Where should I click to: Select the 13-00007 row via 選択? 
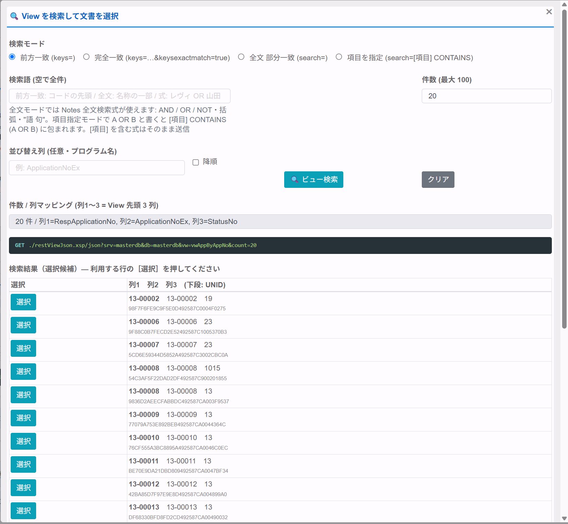pyautogui.click(x=23, y=348)
